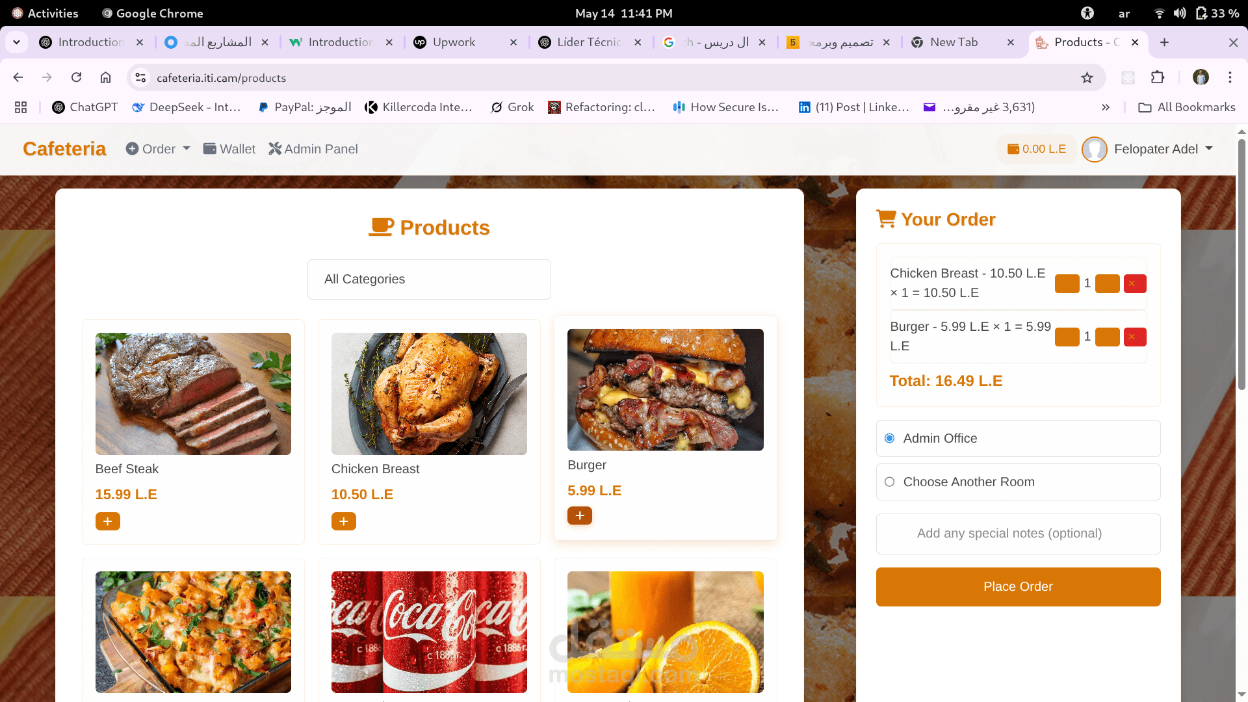Open the All Bookmarks folder
Image resolution: width=1248 pixels, height=702 pixels.
click(x=1187, y=107)
